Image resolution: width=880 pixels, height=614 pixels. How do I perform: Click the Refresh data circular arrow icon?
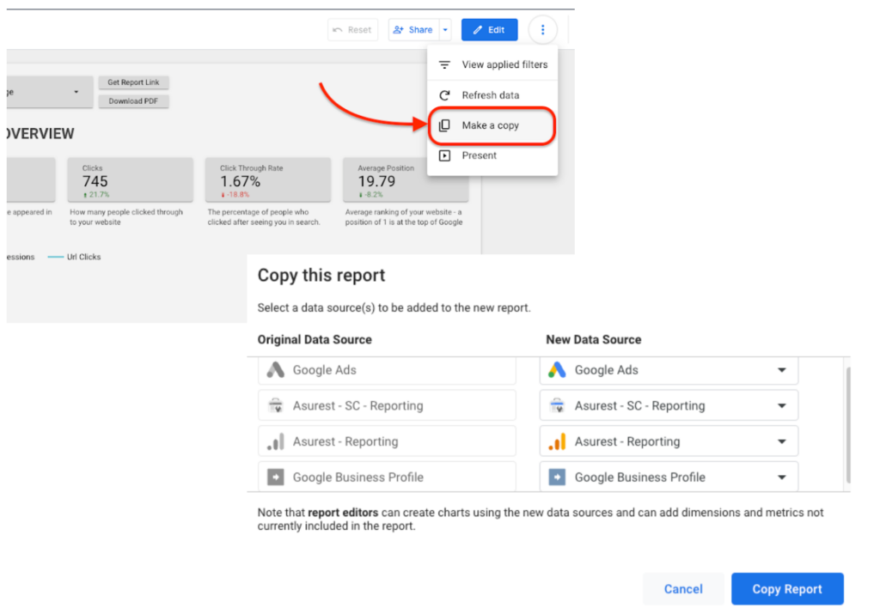click(x=444, y=95)
